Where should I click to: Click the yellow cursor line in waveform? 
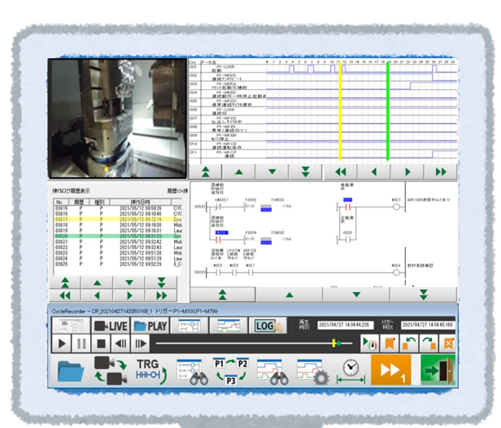click(x=340, y=111)
